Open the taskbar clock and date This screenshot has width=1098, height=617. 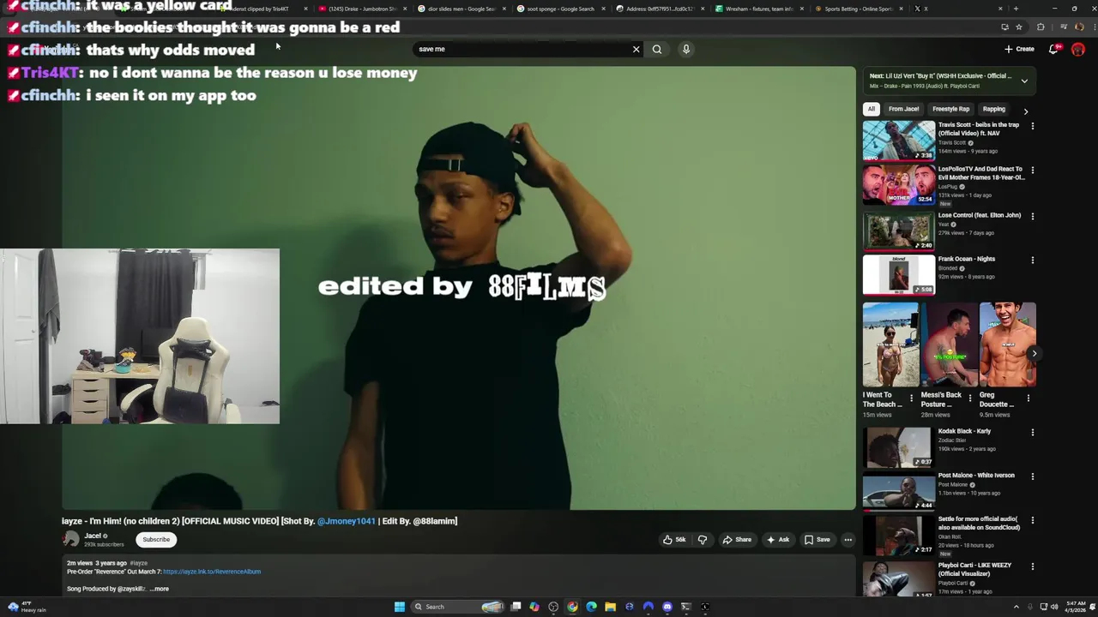click(1076, 607)
